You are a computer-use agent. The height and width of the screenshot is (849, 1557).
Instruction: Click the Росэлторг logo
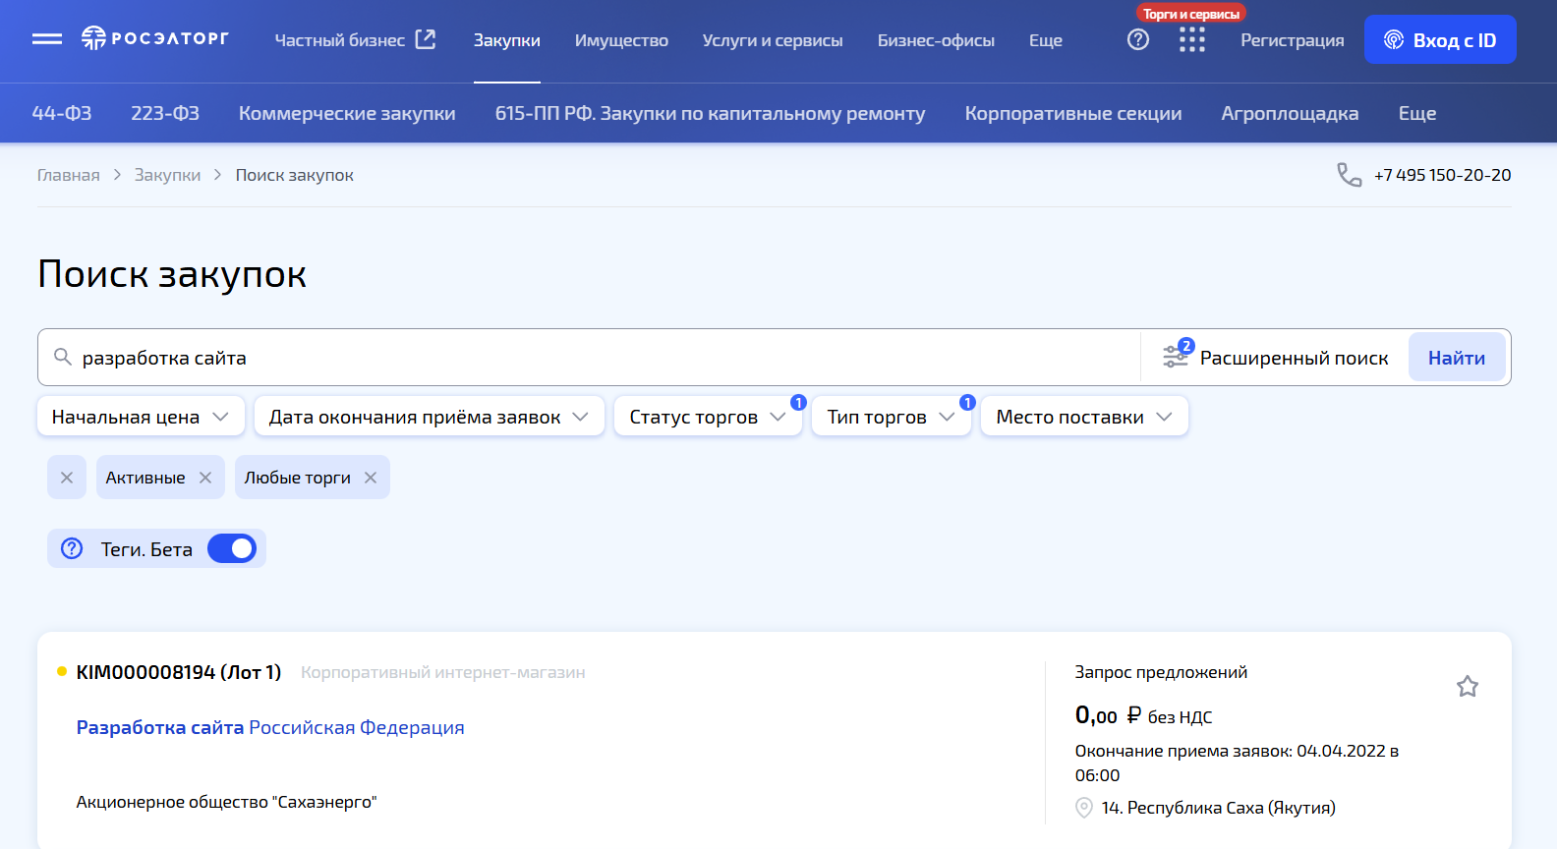(155, 38)
